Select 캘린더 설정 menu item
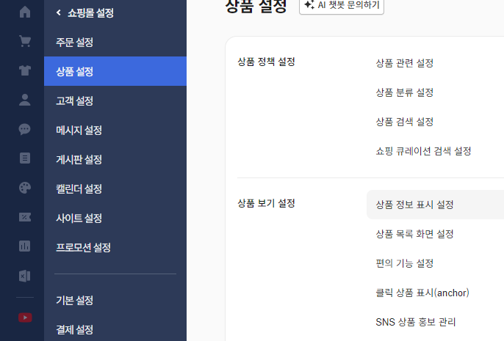 point(115,188)
